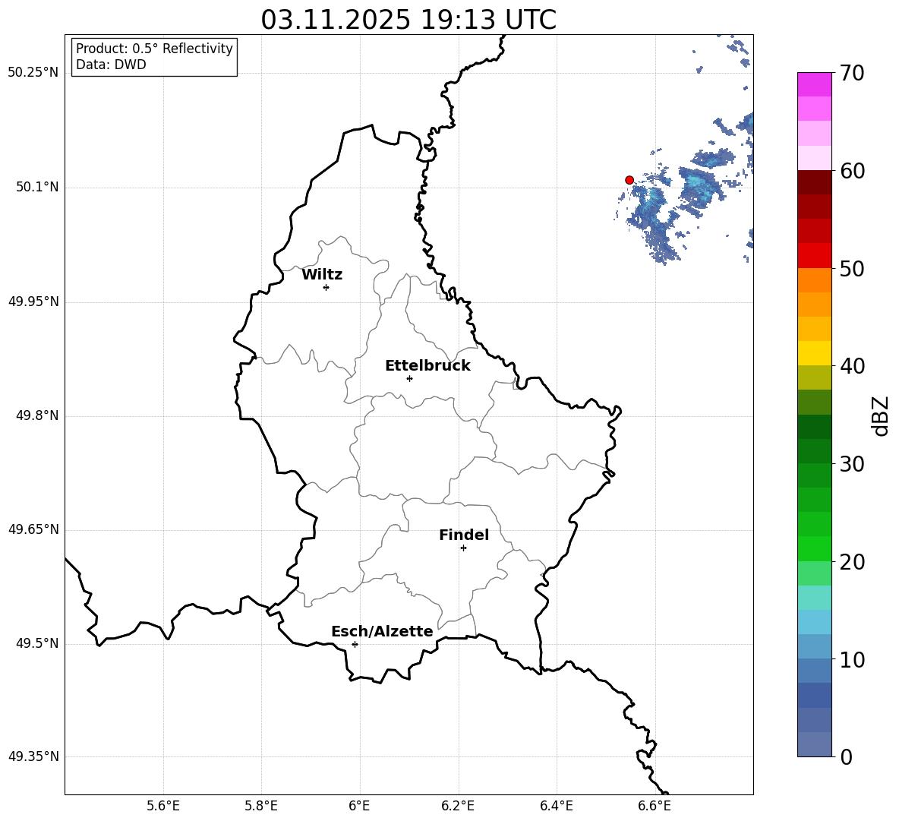The width and height of the screenshot is (899, 821).
Task: Click the magenta top colorbar segment
Action: (x=814, y=85)
